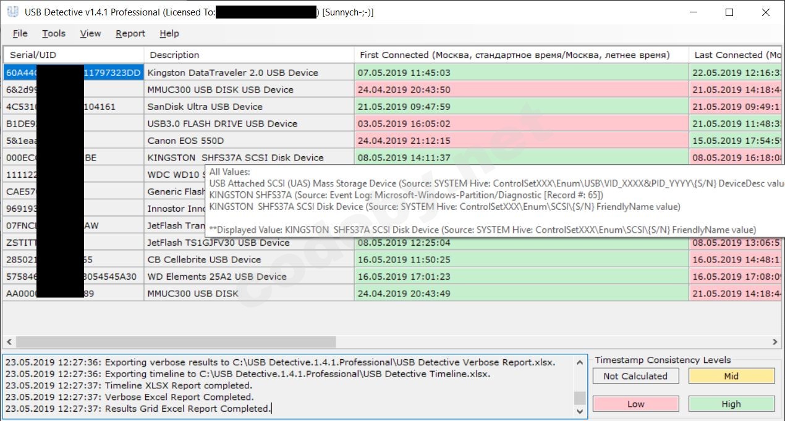Click the 57584 serial number cell
The image size is (785, 421).
[x=74, y=277]
